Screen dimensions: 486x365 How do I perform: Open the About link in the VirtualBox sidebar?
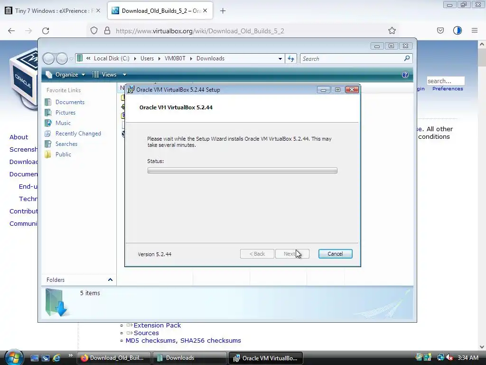click(19, 137)
